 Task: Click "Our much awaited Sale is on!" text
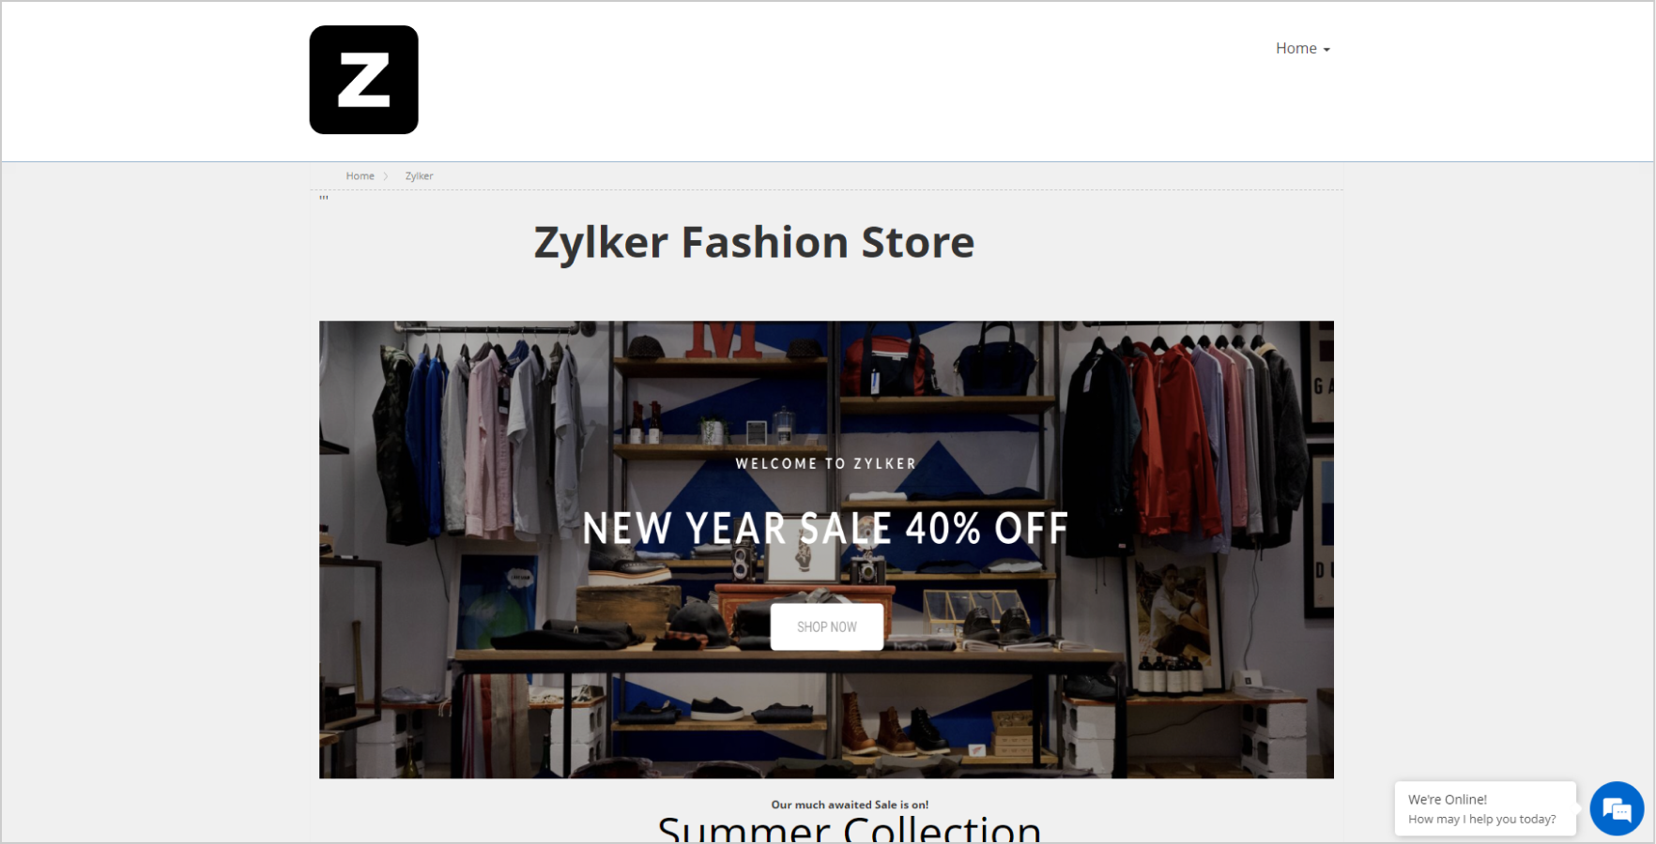pos(850,805)
